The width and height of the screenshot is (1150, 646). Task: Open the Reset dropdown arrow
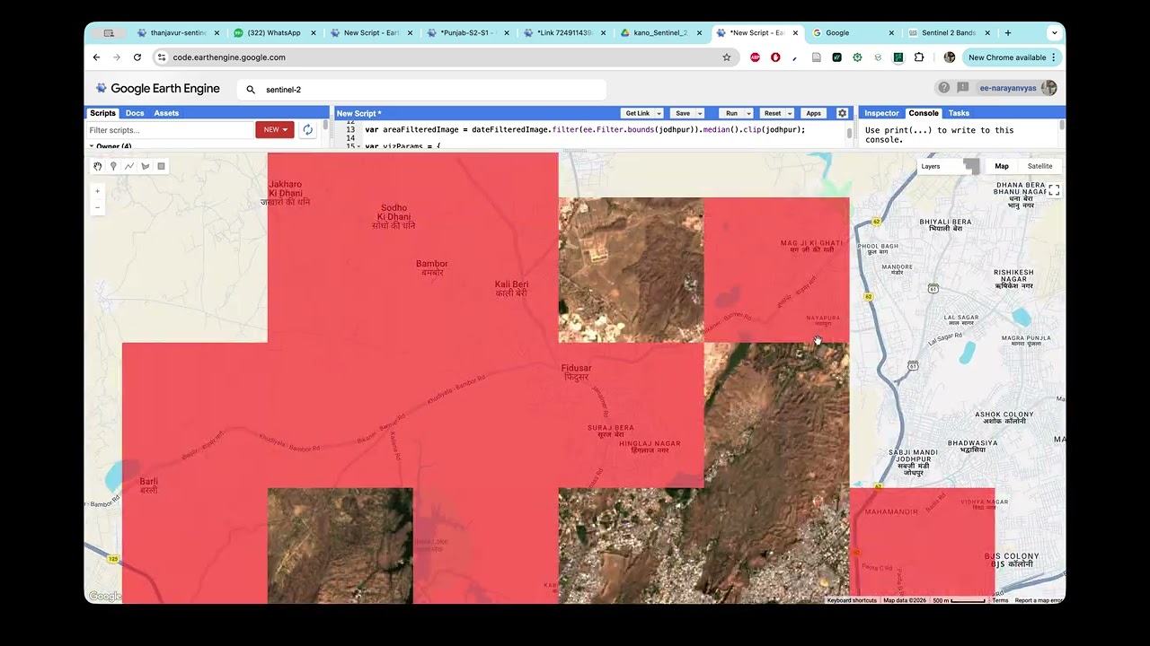790,114
